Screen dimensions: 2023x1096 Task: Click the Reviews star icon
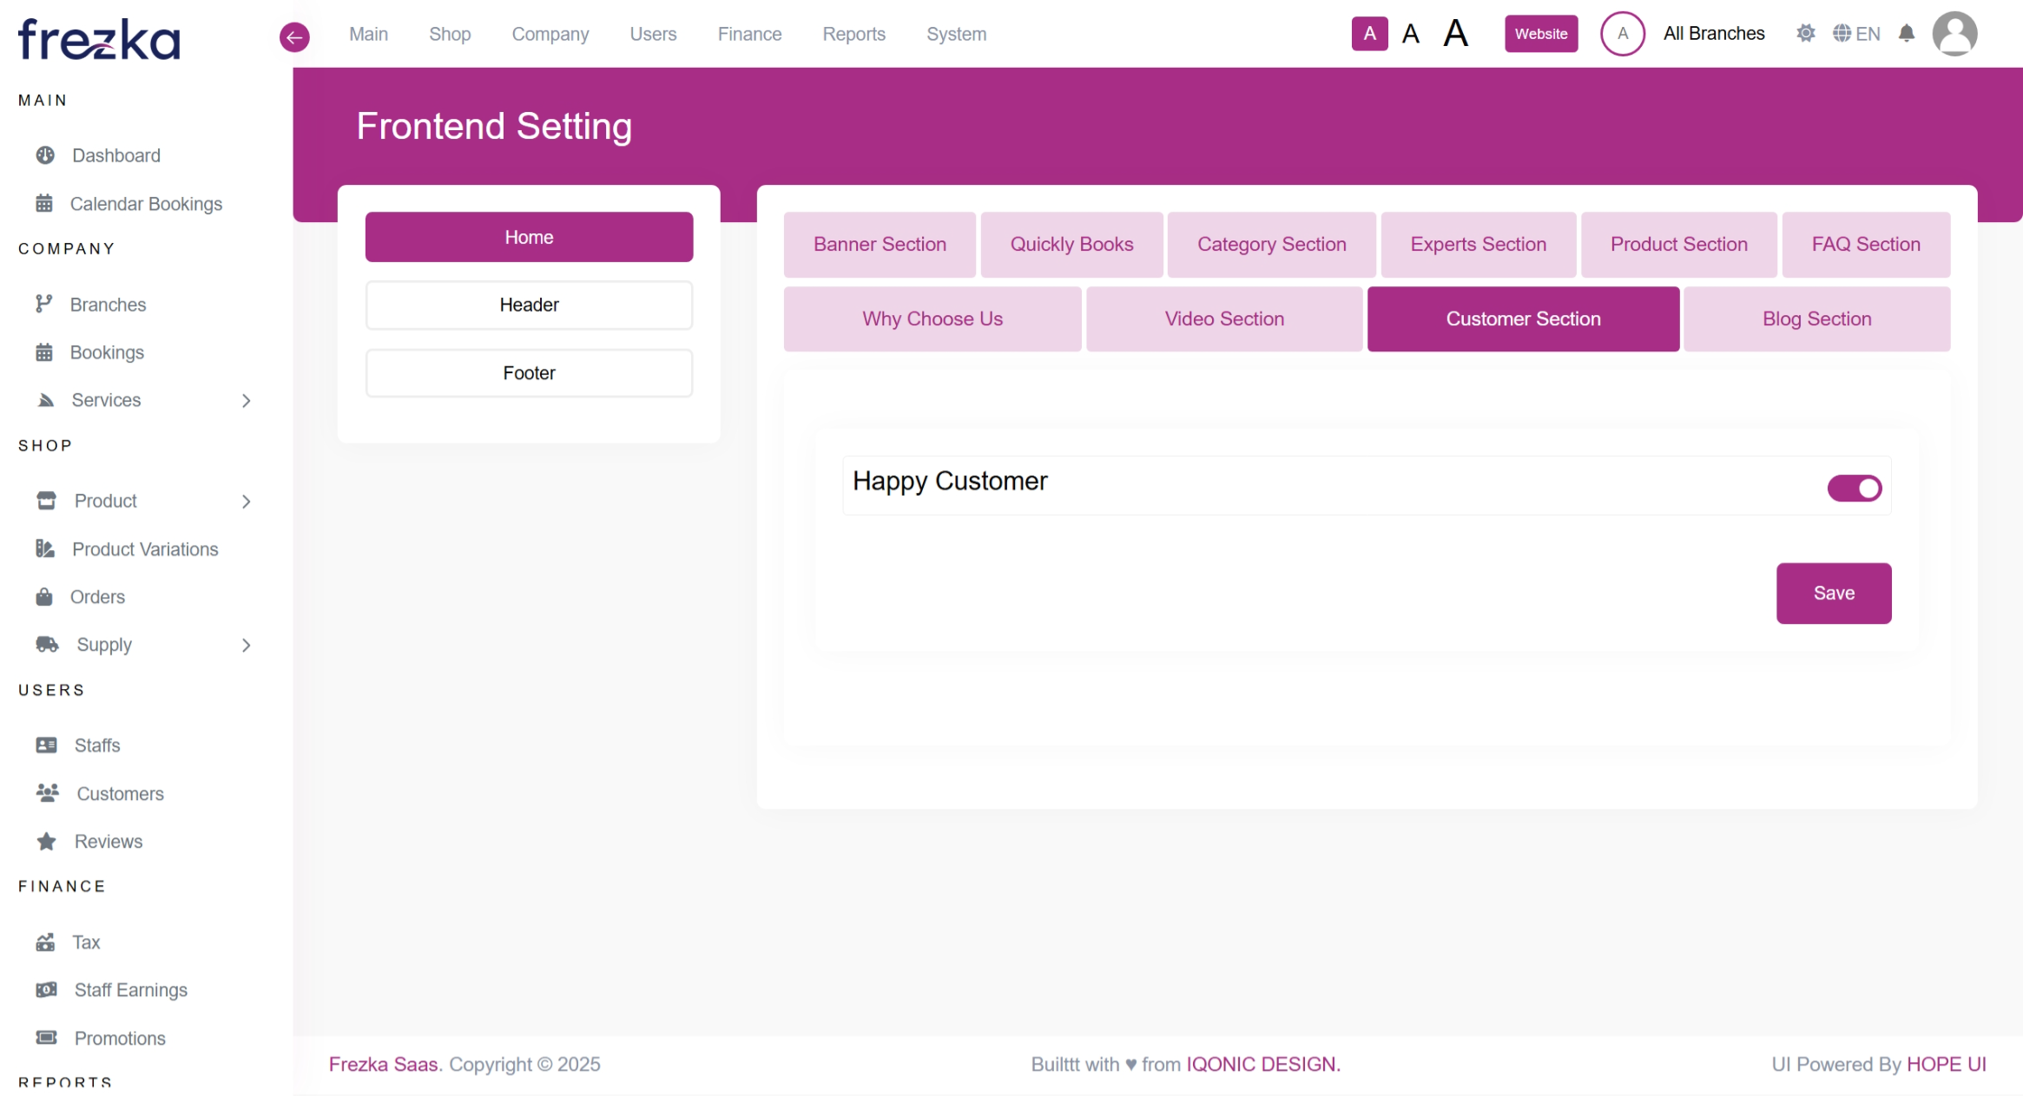click(x=47, y=842)
